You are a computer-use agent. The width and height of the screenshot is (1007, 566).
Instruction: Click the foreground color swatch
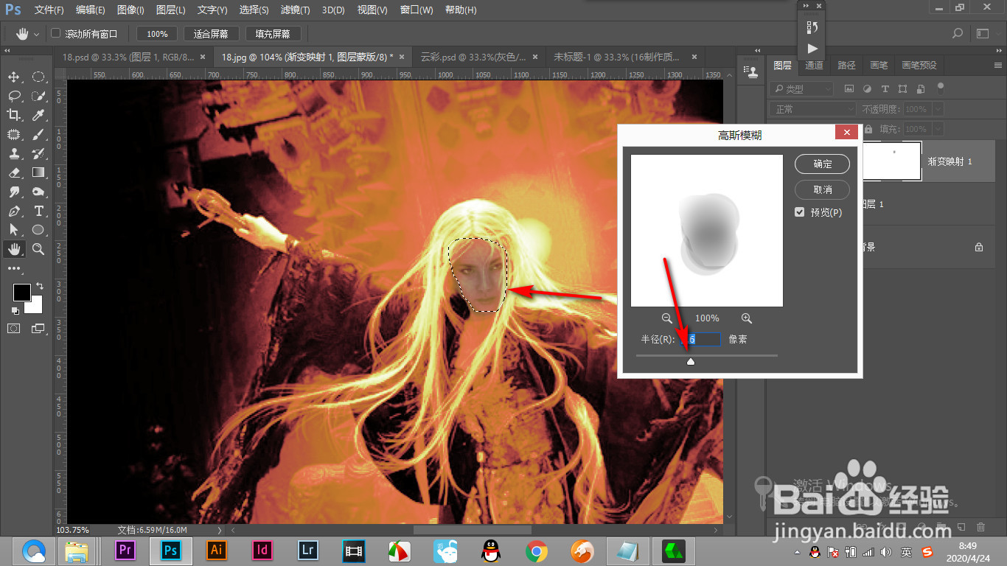click(x=22, y=292)
